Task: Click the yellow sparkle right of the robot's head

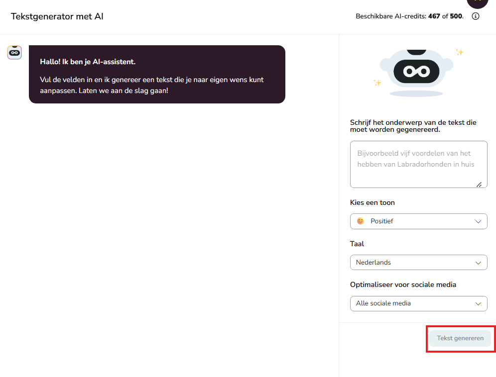Action: pyautogui.click(x=459, y=52)
